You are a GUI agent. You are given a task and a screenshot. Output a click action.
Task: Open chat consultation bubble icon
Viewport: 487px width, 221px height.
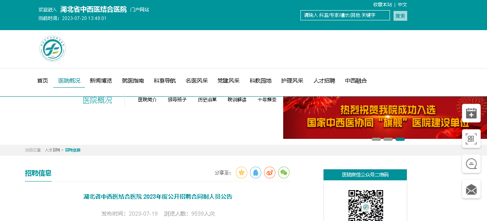pyautogui.click(x=471, y=164)
